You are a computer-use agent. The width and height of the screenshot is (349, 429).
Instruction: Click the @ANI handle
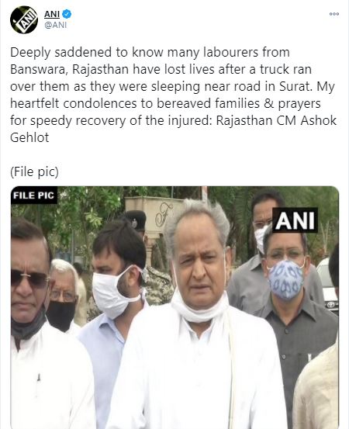[55, 25]
